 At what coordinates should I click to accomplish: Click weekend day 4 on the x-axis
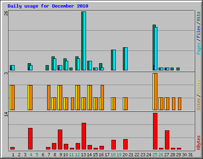pyautogui.click(x=31, y=155)
